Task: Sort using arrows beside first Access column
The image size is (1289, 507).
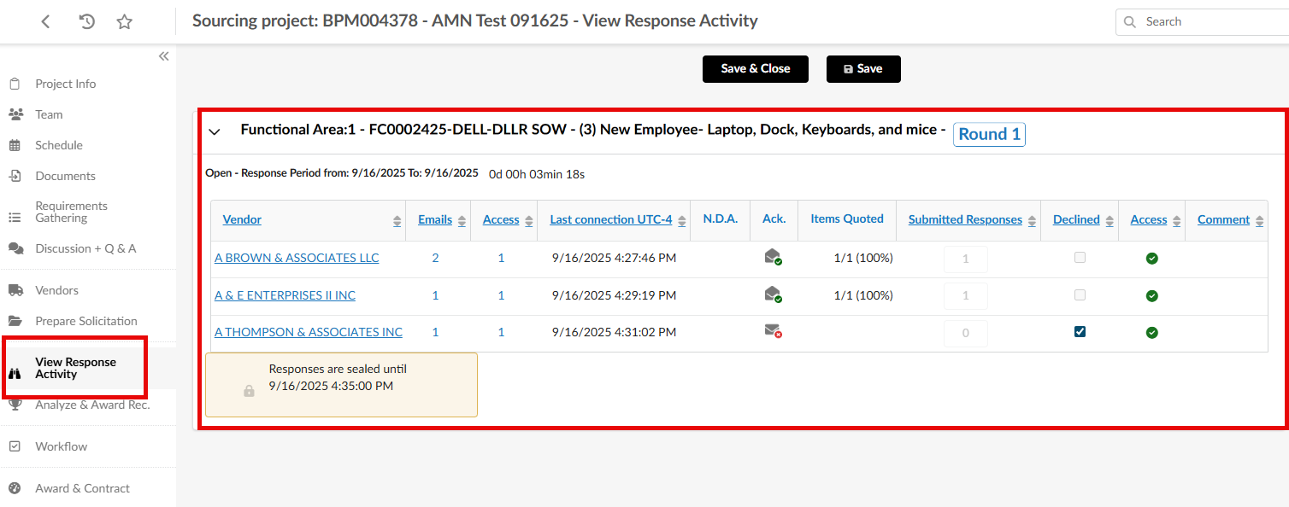Action: tap(528, 221)
